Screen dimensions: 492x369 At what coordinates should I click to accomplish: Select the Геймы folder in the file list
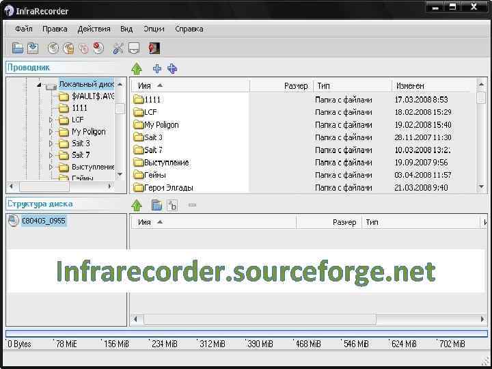155,175
